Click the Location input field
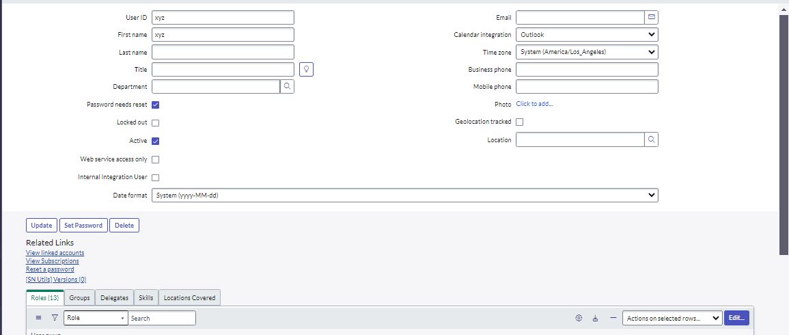 coord(580,139)
